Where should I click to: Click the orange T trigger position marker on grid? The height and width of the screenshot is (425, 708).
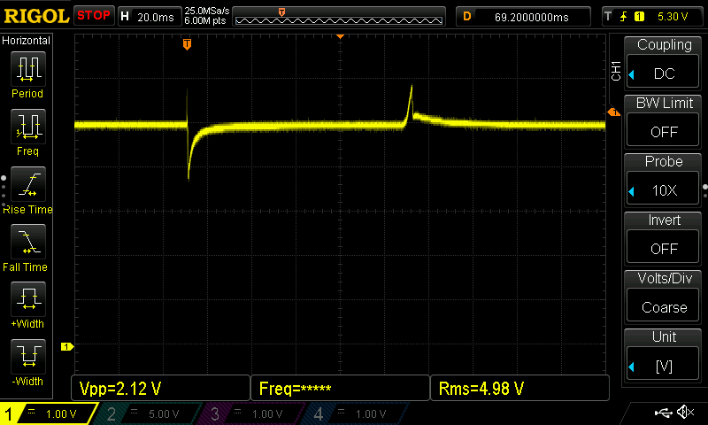click(187, 44)
